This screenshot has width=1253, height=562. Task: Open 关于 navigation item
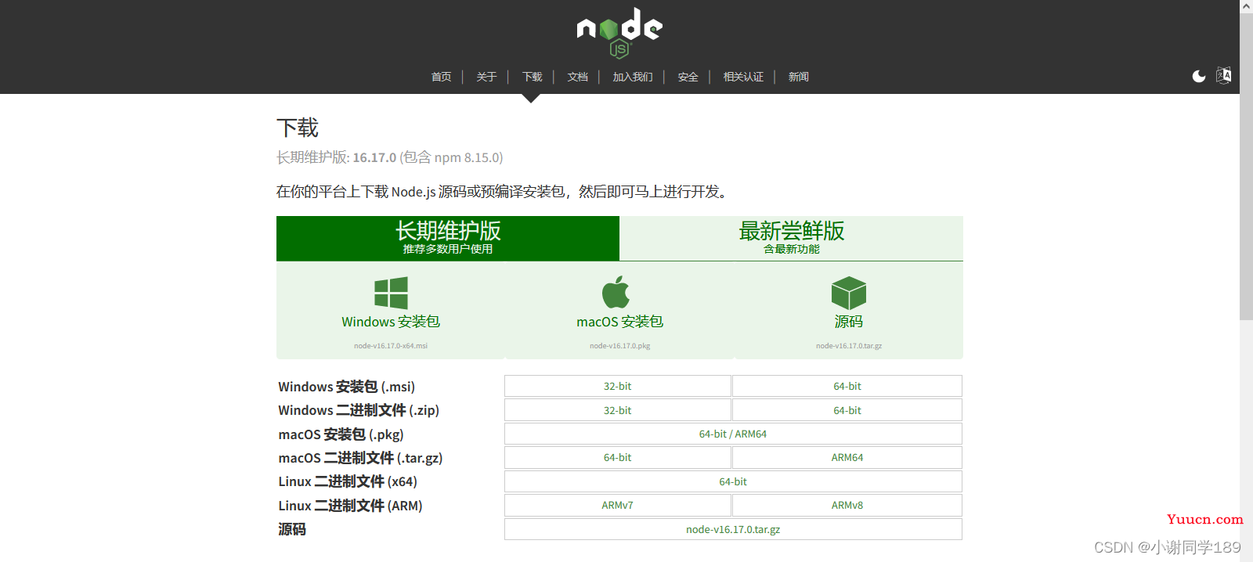click(x=486, y=77)
